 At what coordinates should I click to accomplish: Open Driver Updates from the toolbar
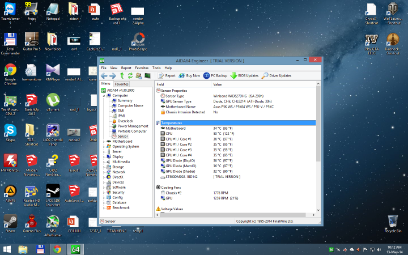point(277,76)
